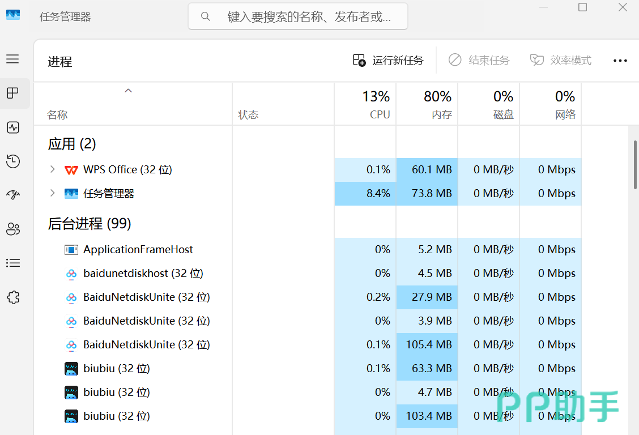Open the App history icon in sidebar
The image size is (639, 435).
click(13, 161)
